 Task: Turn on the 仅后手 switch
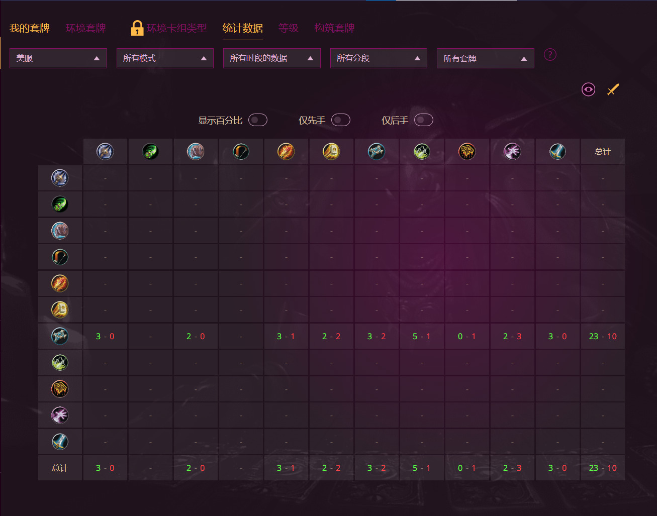click(424, 120)
